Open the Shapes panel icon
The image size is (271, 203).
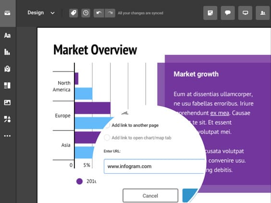point(7,119)
